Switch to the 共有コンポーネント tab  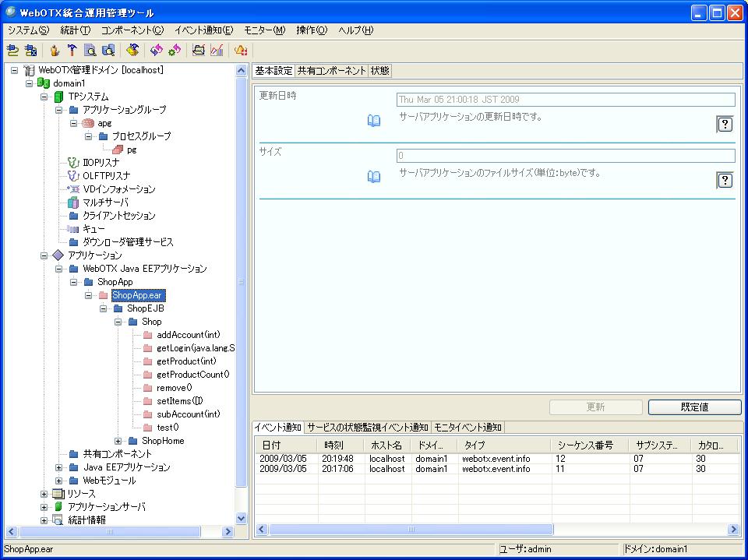(331, 71)
